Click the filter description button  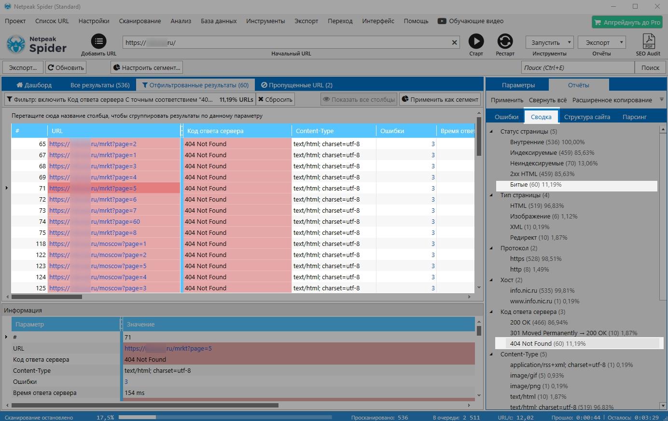coord(130,99)
